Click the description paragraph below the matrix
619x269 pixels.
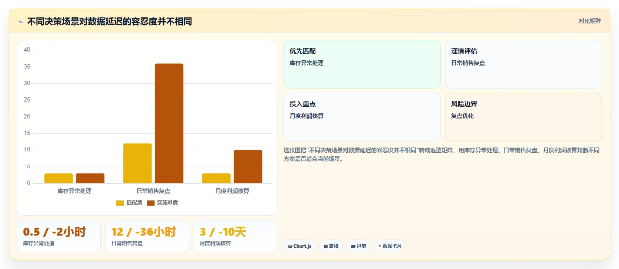click(x=442, y=154)
